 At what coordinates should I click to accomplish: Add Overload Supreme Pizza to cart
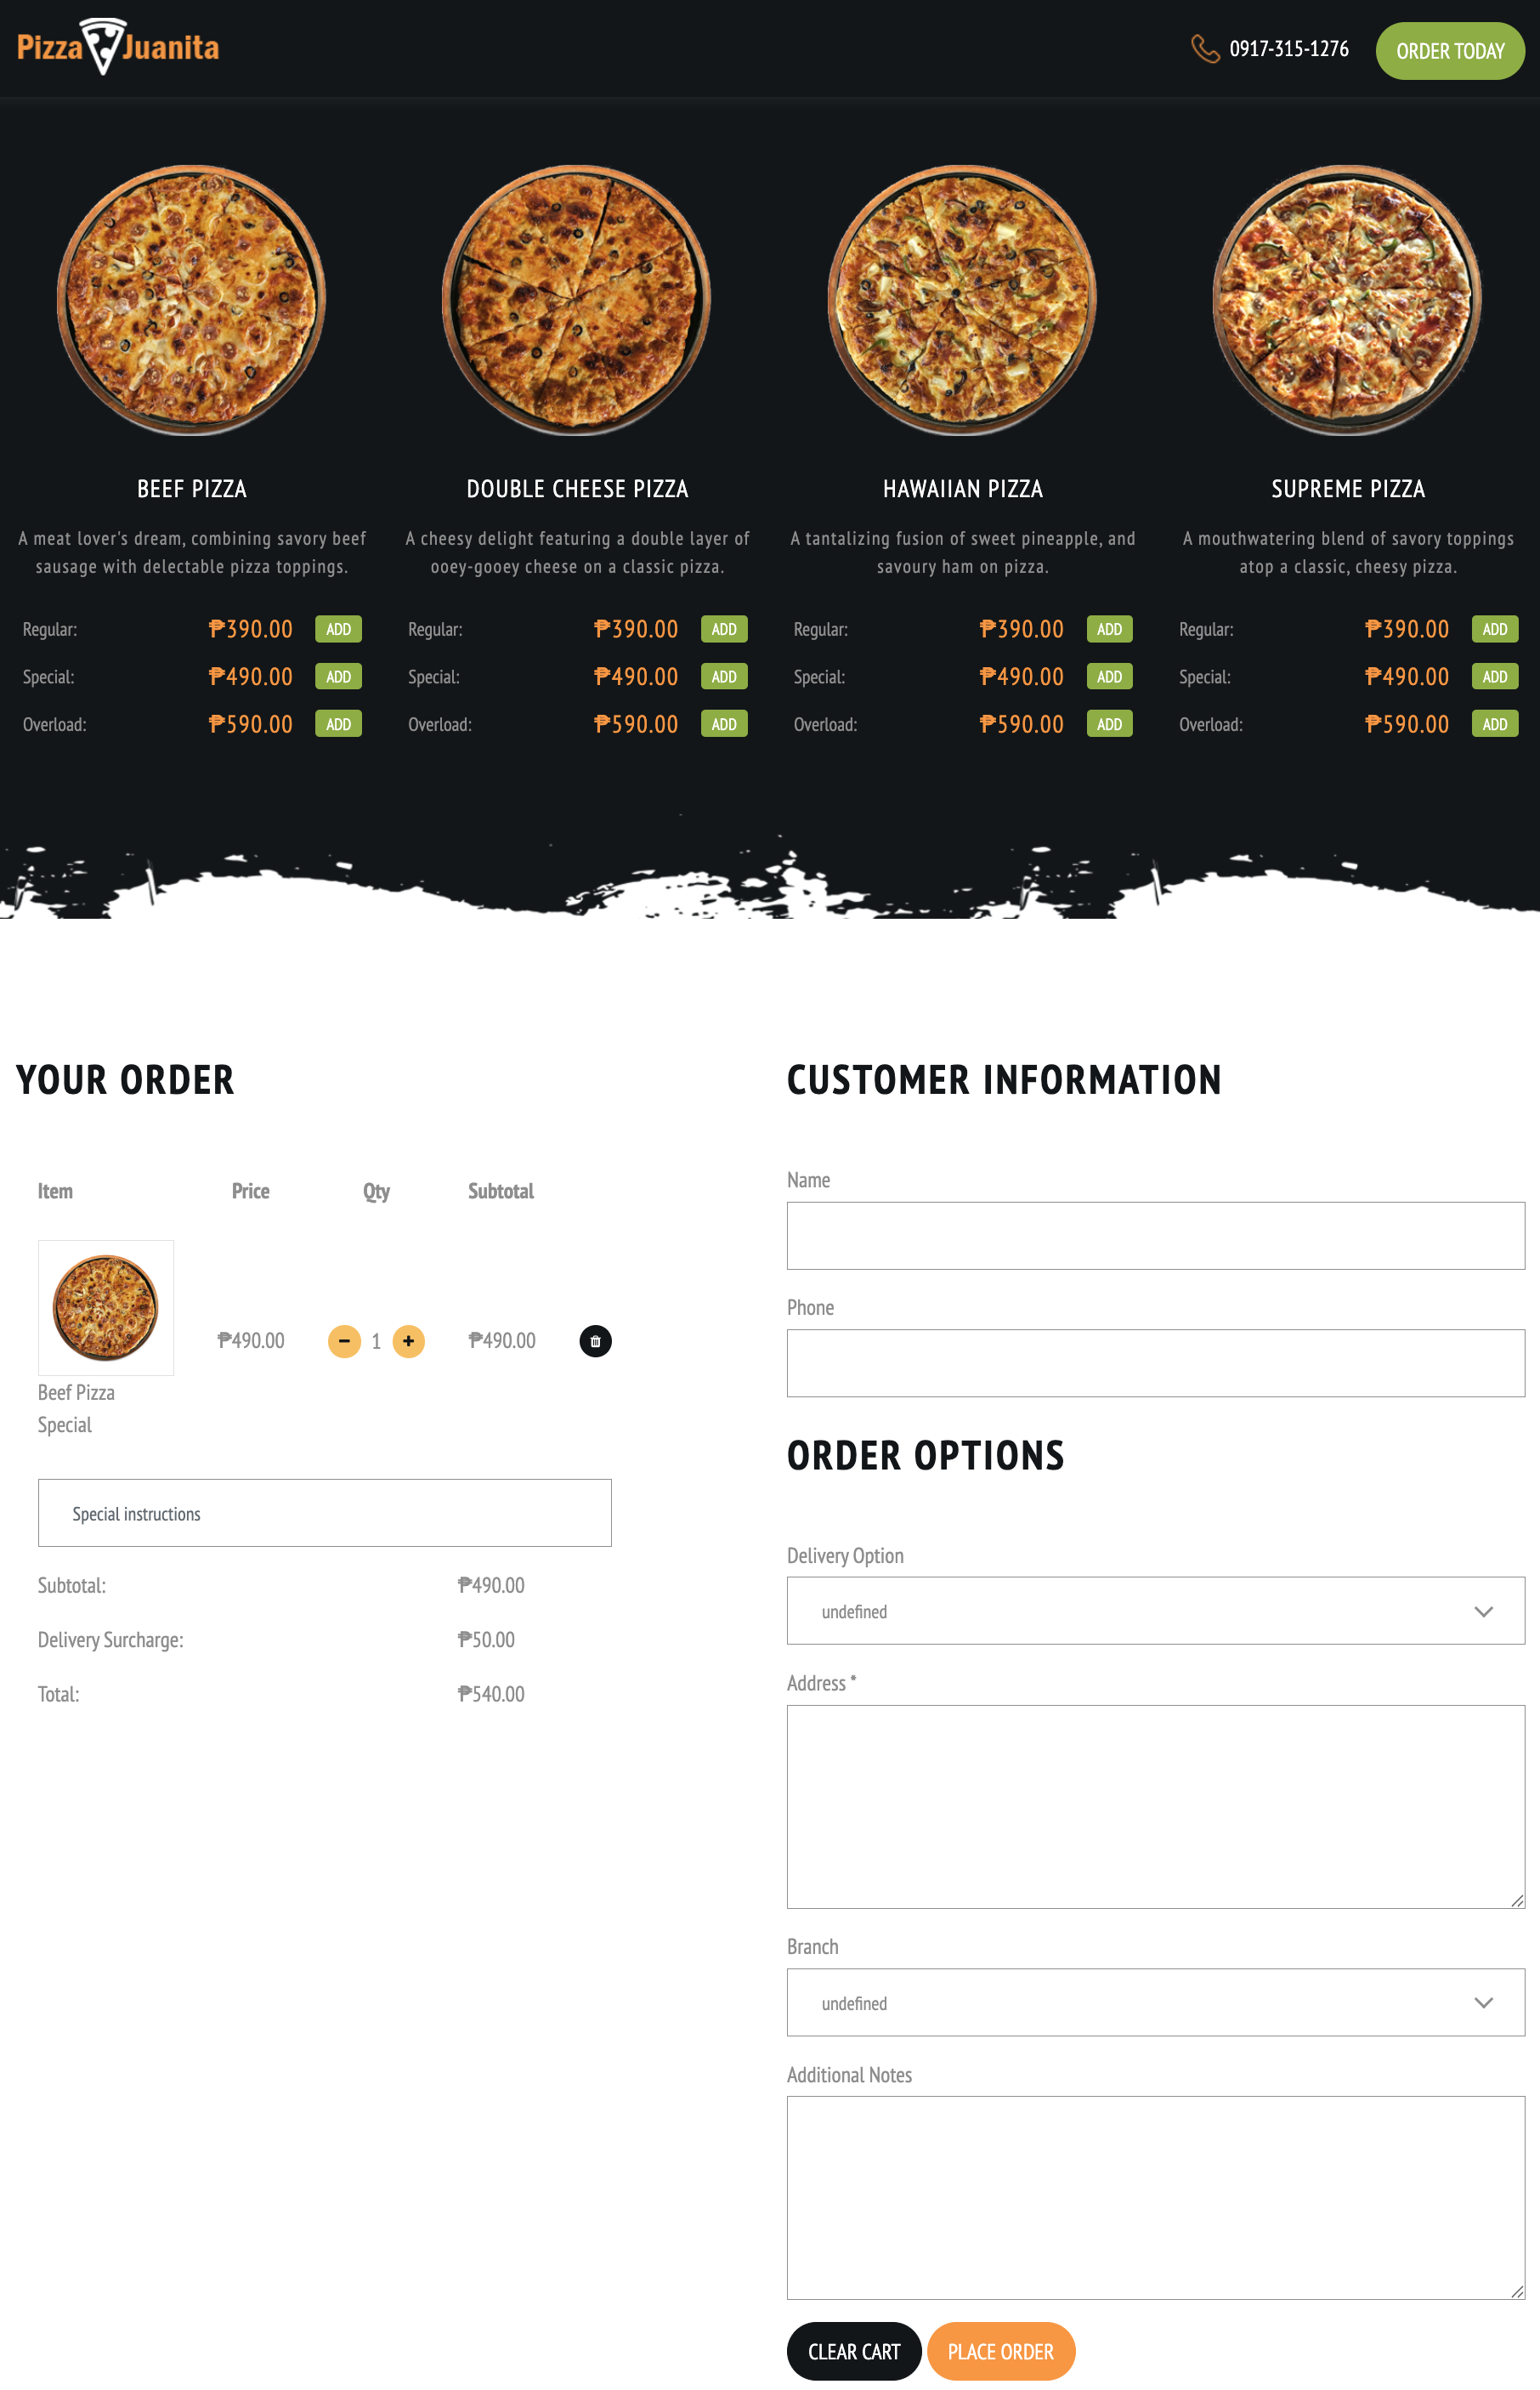1494,724
